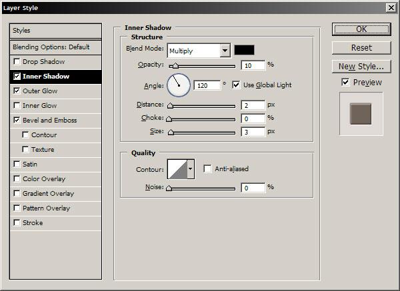This screenshot has width=400, height=291.
Task: Click the New Style button
Action: tap(361, 66)
